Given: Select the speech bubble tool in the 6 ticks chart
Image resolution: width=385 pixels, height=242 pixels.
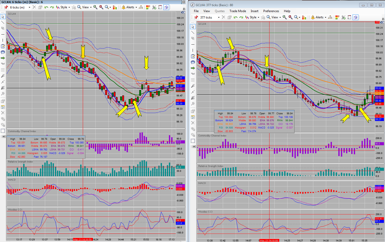Looking at the screenshot, I should (x=3, y=52).
